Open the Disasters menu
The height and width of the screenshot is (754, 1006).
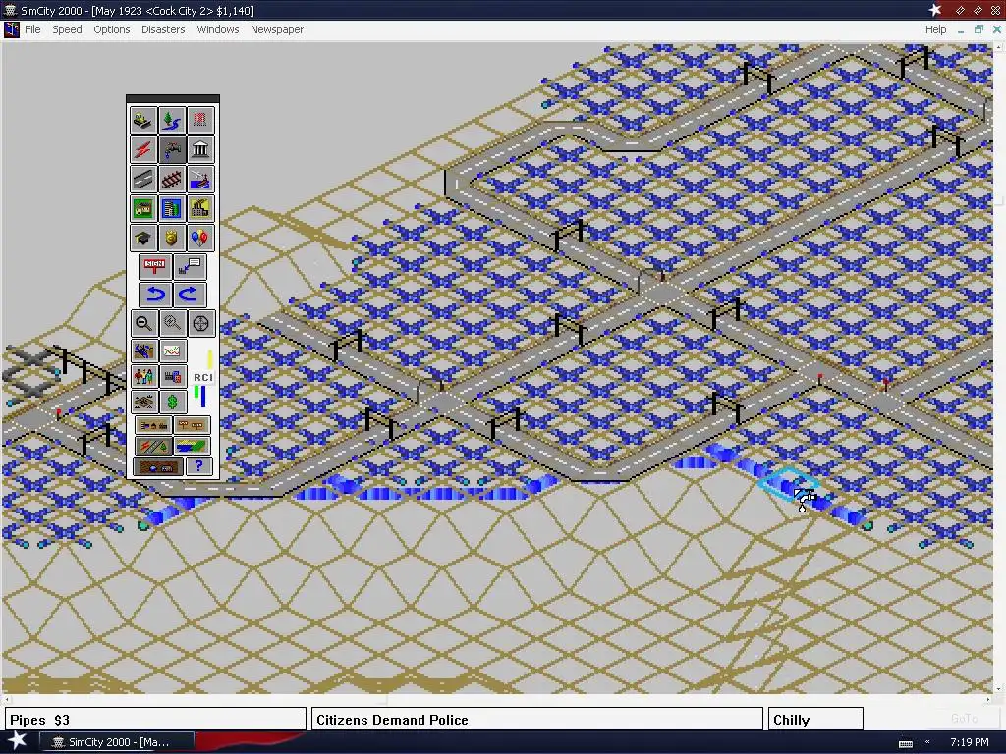pyautogui.click(x=163, y=29)
